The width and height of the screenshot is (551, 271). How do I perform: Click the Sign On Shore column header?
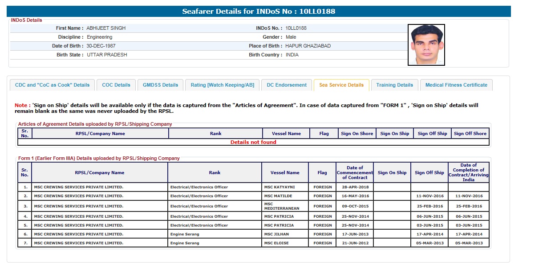click(357, 133)
